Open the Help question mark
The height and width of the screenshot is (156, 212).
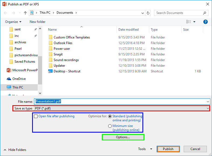coord(205,22)
